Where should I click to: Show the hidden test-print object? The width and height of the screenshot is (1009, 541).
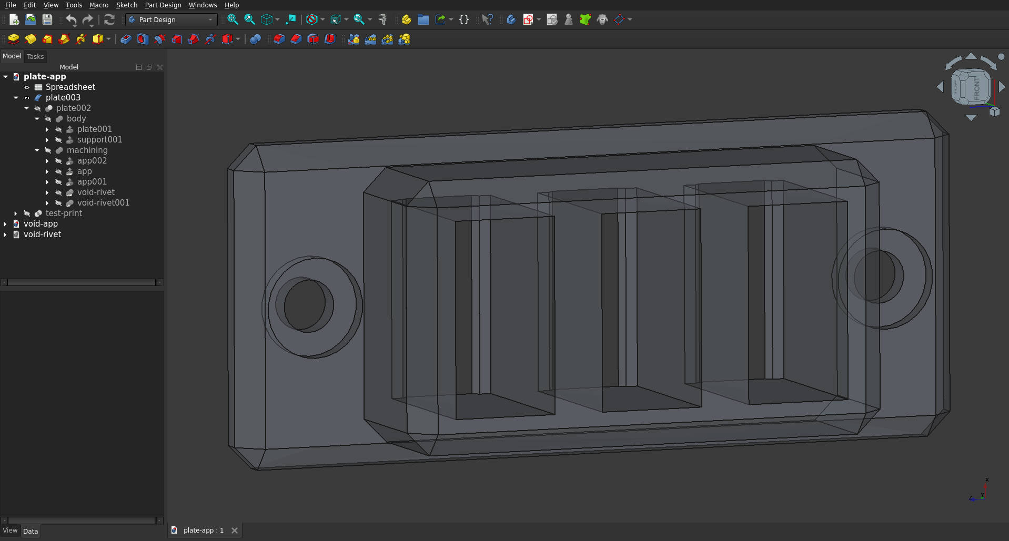[27, 213]
